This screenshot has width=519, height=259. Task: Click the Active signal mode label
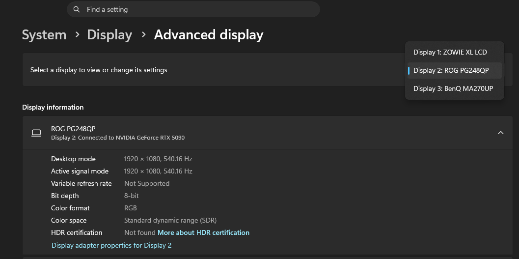click(x=80, y=171)
